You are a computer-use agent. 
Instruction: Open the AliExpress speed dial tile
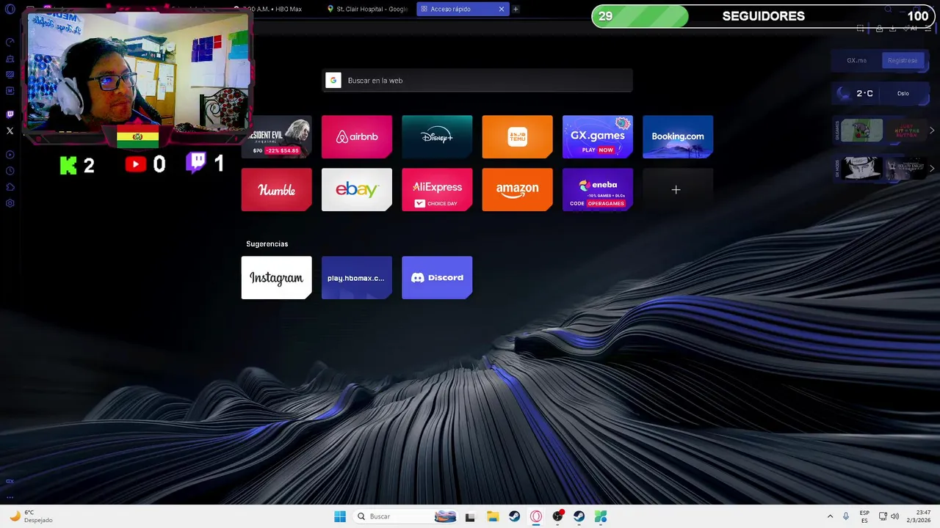coord(437,190)
